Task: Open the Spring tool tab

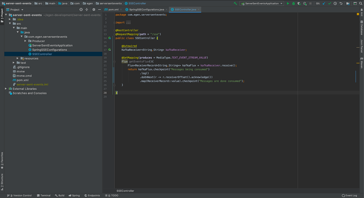Action: tap(74, 195)
